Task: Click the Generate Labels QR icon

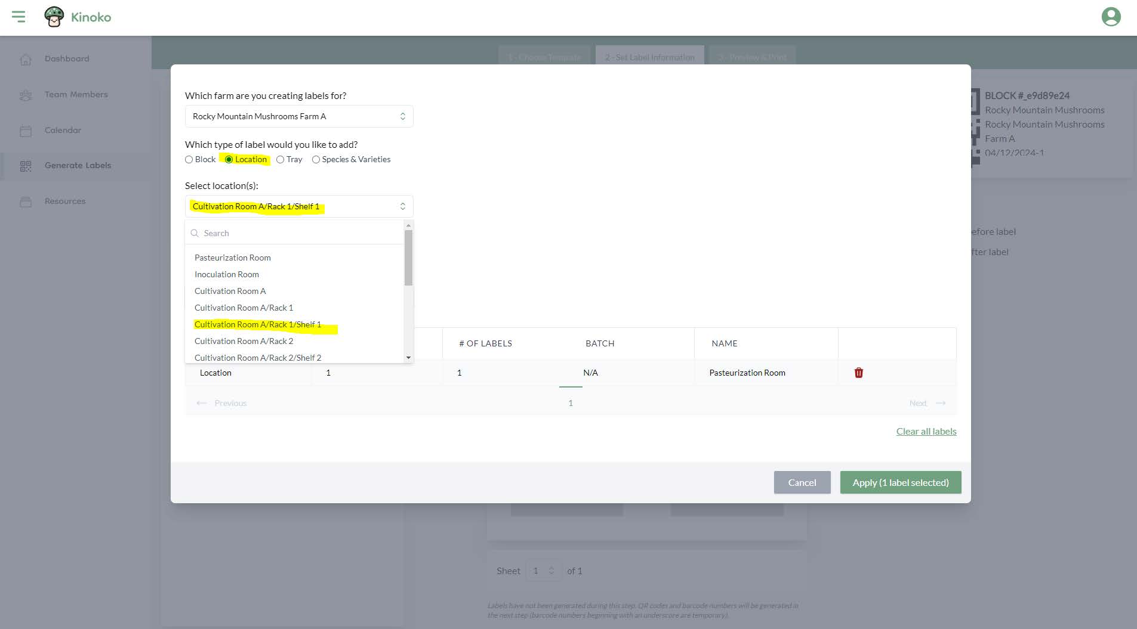Action: (26, 166)
